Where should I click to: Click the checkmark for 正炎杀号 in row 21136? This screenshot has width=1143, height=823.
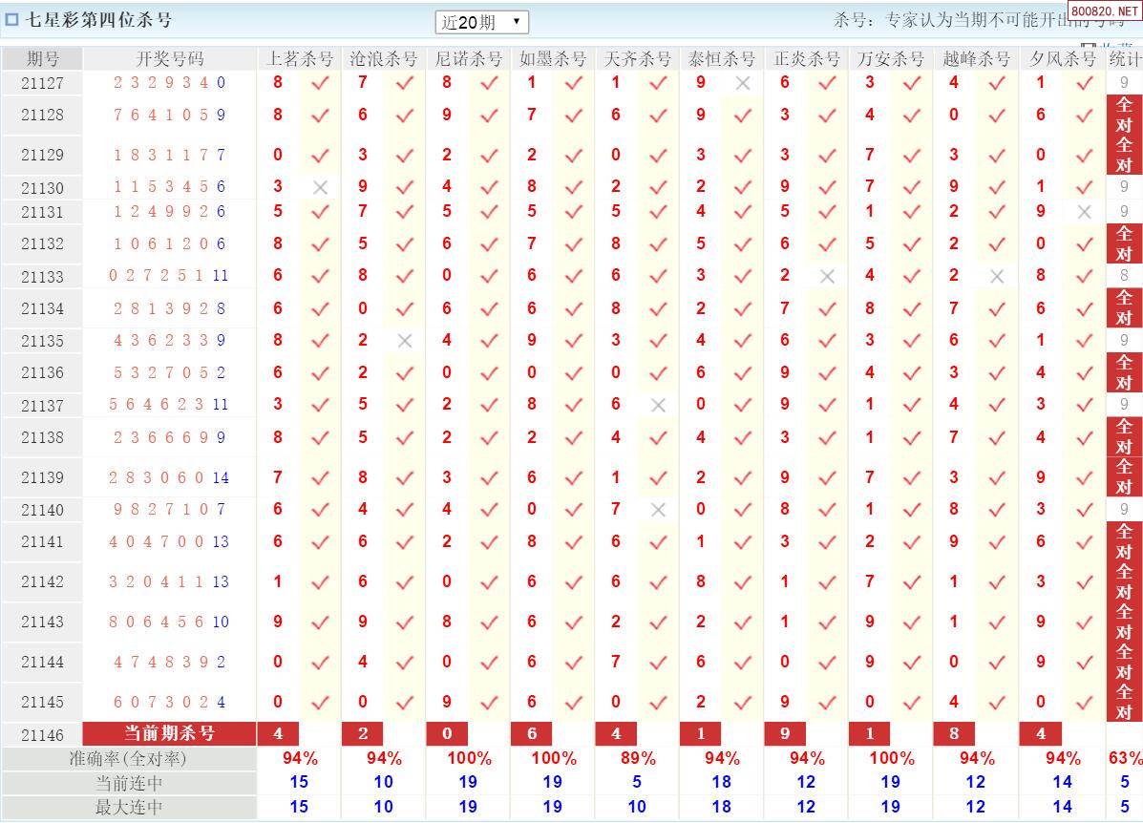(x=827, y=373)
